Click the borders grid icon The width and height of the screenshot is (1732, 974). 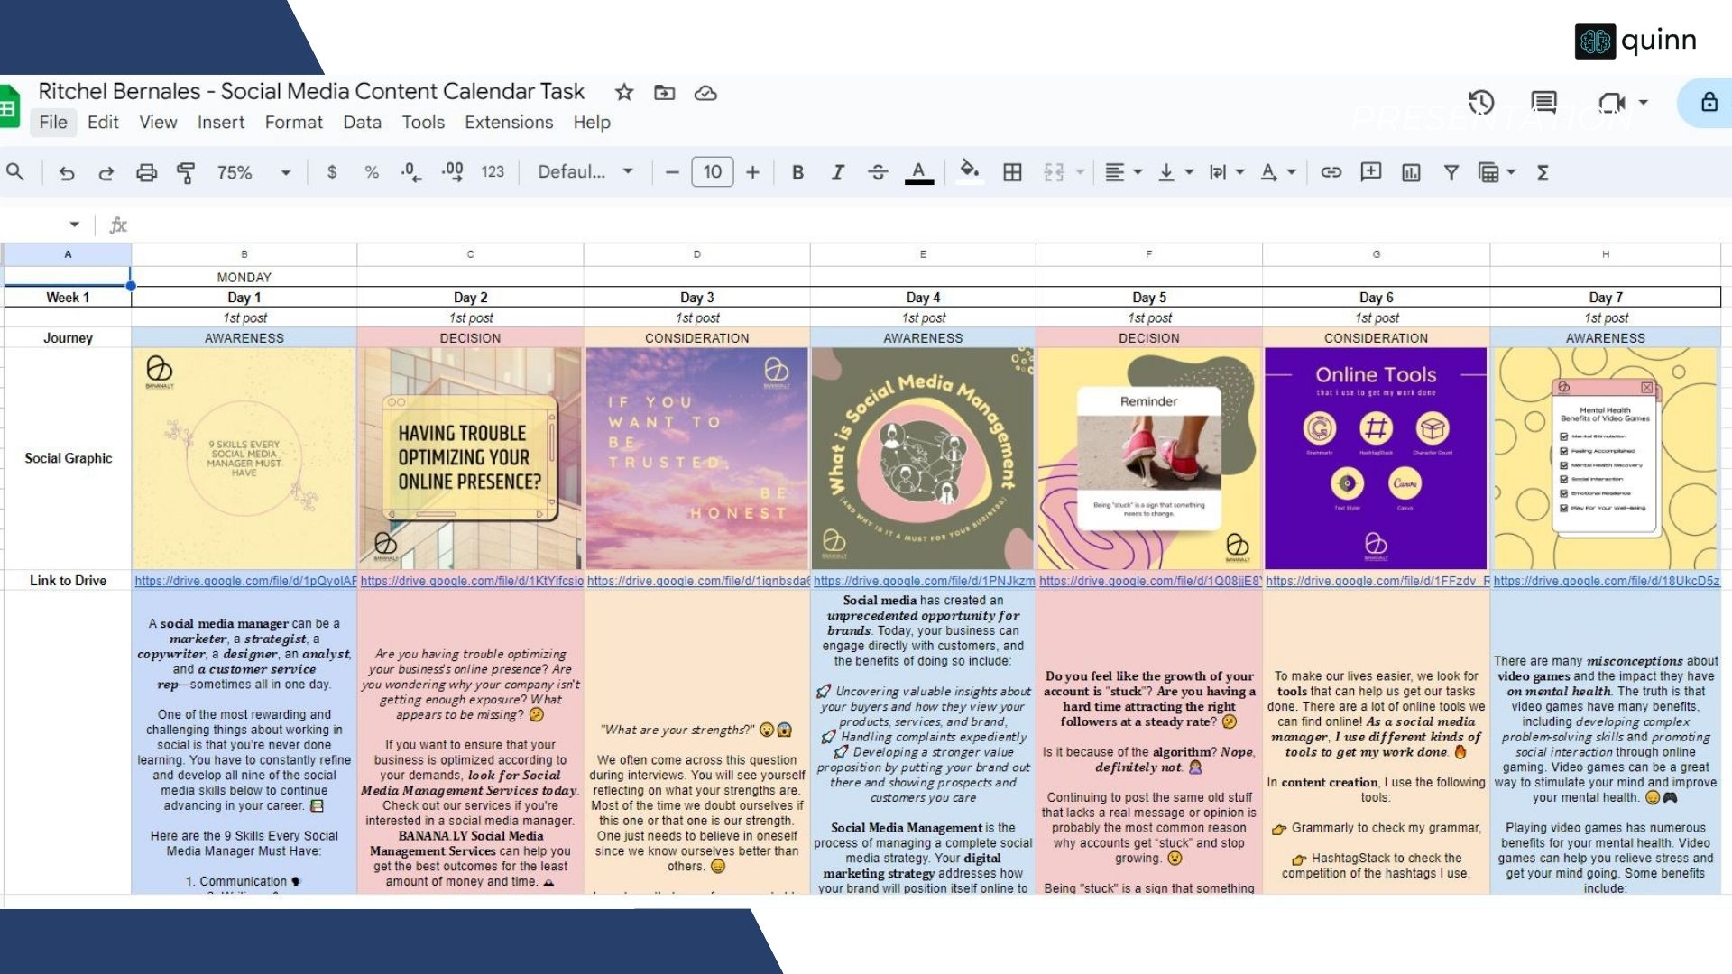[x=1012, y=172]
